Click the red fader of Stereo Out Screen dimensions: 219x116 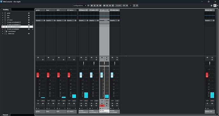click(x=207, y=75)
